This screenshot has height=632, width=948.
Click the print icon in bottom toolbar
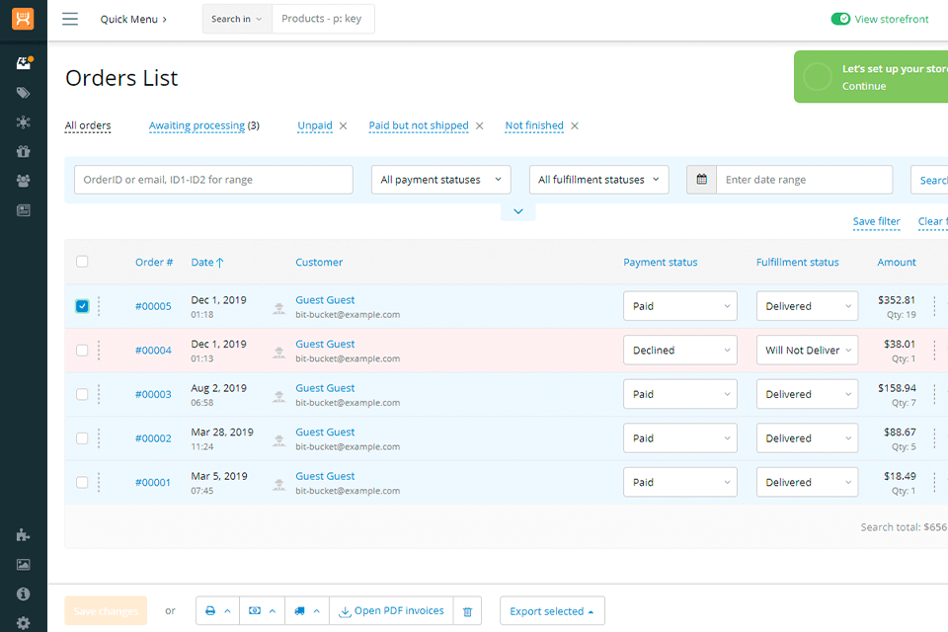coord(210,611)
